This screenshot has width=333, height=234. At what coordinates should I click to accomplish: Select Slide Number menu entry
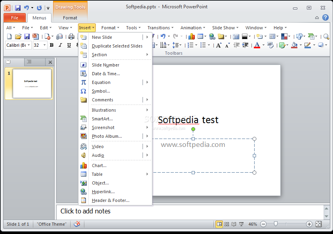115,65
